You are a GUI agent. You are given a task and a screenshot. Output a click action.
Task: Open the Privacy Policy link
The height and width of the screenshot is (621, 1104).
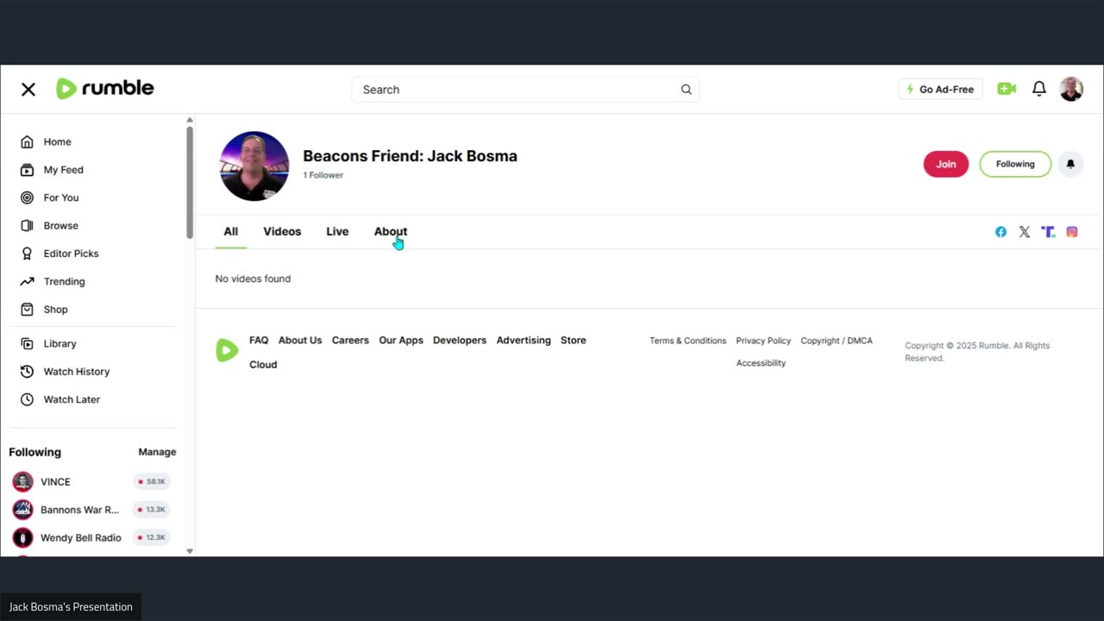(763, 341)
